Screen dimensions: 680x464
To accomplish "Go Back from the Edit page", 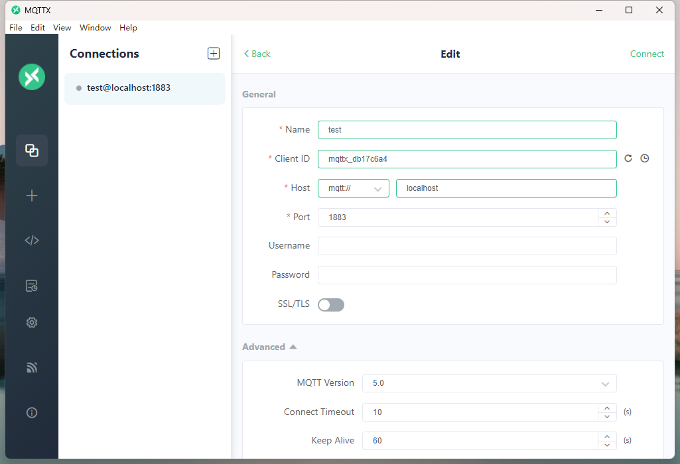I will click(257, 54).
